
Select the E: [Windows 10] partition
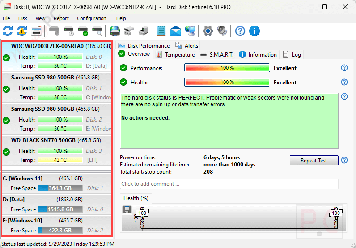[57, 226]
